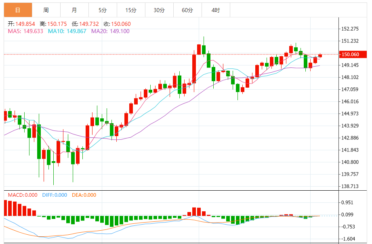Click the 149.145 price axis label
The image size is (372, 244).
(350, 65)
